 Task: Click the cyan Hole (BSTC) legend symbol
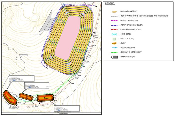tap(115, 34)
